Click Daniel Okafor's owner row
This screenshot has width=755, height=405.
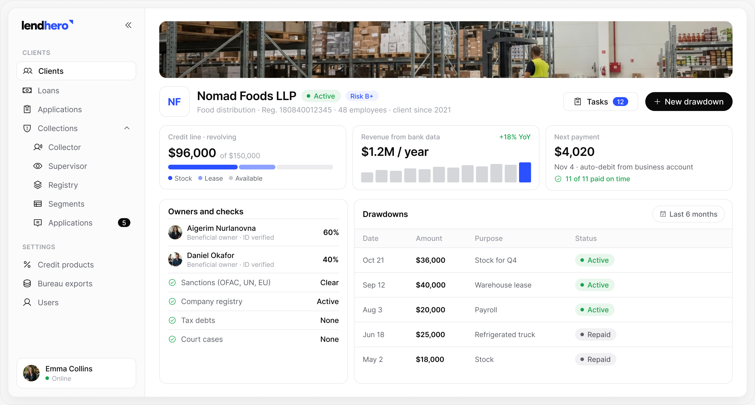tap(253, 259)
